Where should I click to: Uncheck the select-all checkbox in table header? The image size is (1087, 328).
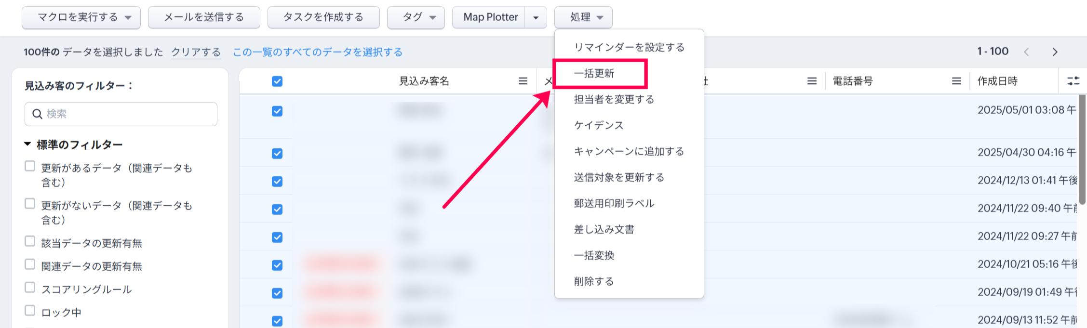[x=277, y=81]
